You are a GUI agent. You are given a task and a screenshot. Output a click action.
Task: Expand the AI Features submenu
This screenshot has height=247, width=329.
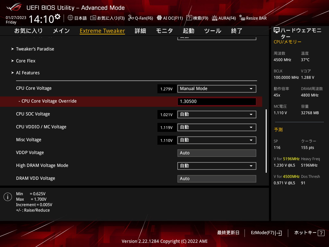tap(28, 73)
